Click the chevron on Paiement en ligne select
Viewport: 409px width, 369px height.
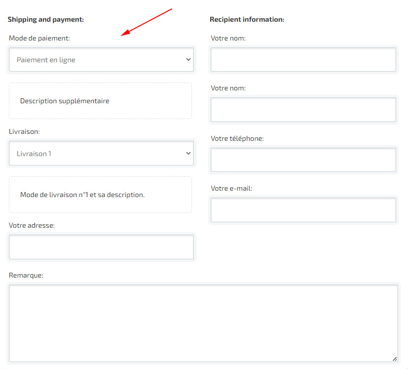point(188,60)
